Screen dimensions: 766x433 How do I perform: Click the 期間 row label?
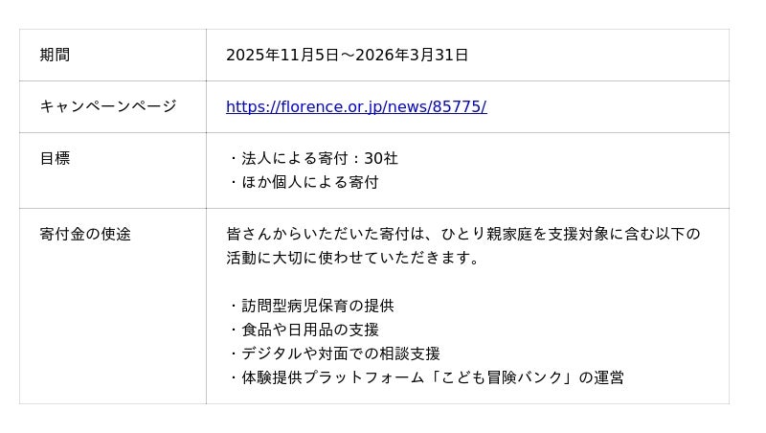[x=55, y=55]
